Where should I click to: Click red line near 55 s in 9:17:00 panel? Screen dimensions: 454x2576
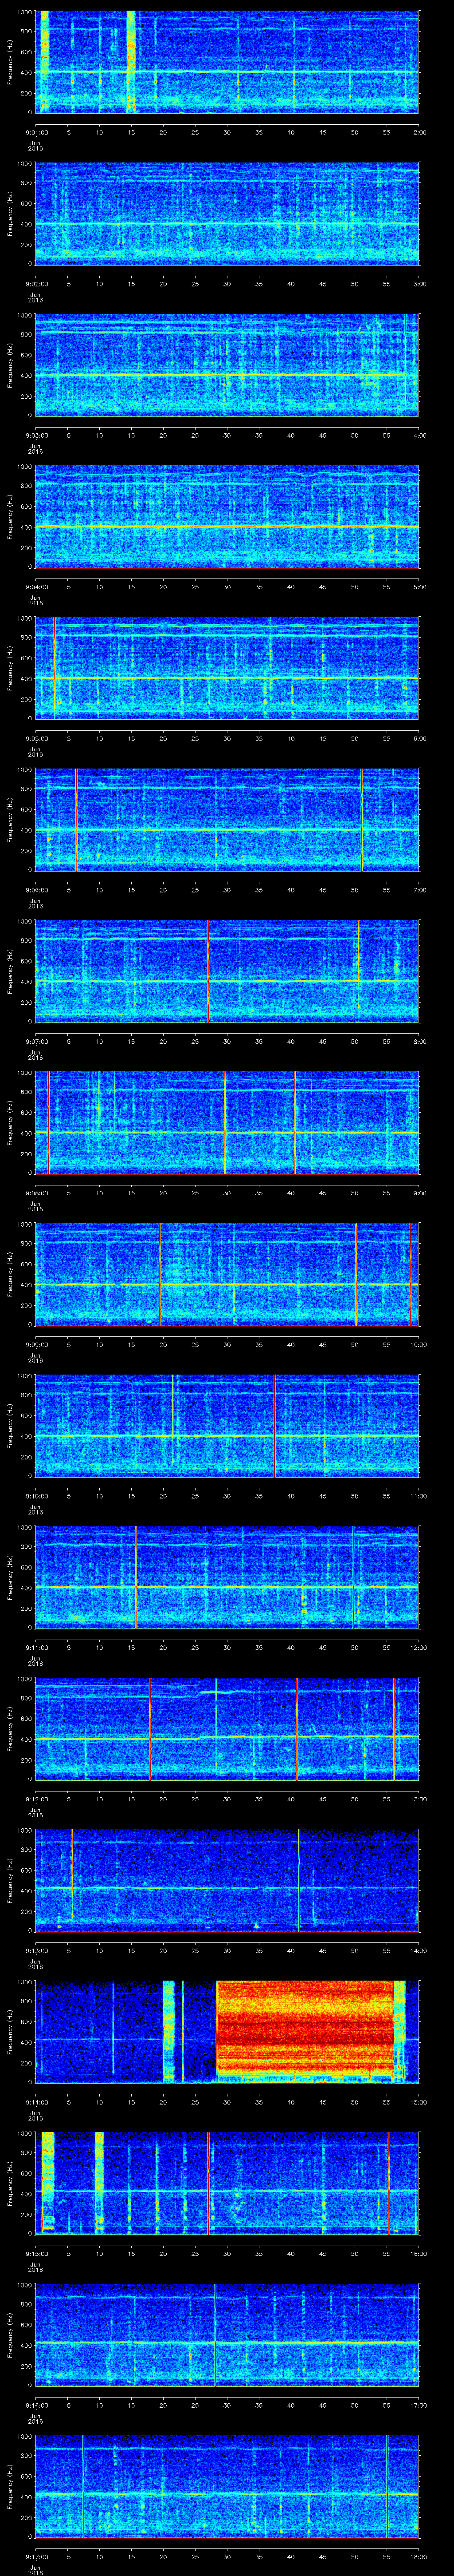[387, 2487]
